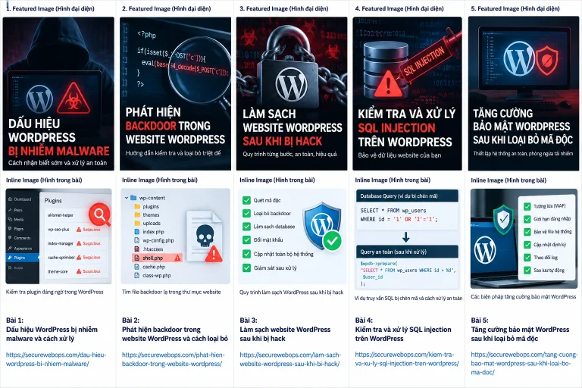
Task: Click the 'Bài 5:' article title
Action: pyautogui.click(x=520, y=330)
